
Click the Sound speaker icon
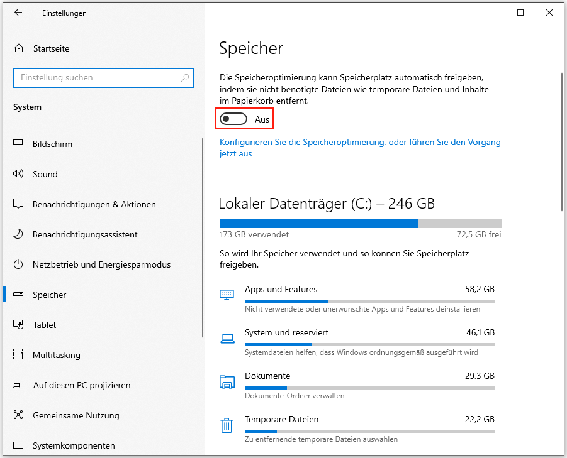click(18, 174)
